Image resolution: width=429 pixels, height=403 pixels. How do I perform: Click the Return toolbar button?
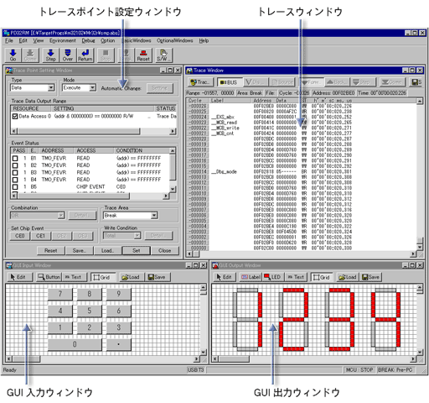click(85, 55)
